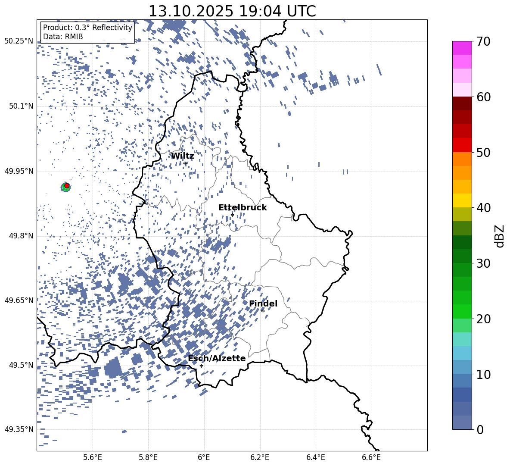Viewport: 510px width, 466px height.
Task: Click the magenta swatch at colorbar top
Action: point(462,48)
